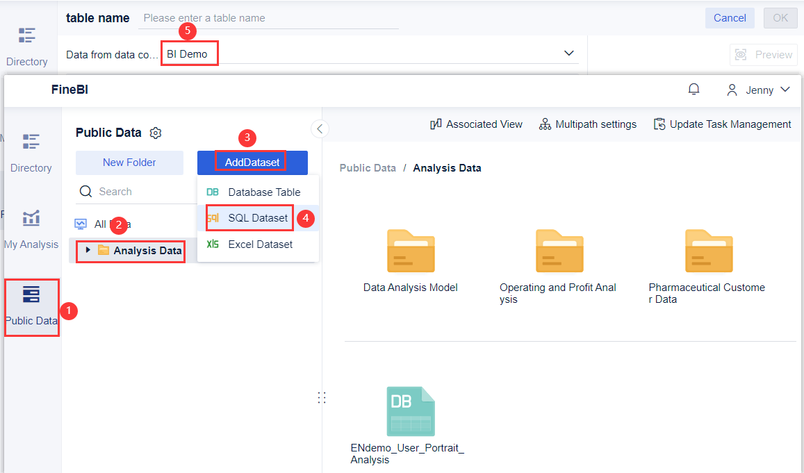
Task: Open Multipath settings
Action: (x=588, y=124)
